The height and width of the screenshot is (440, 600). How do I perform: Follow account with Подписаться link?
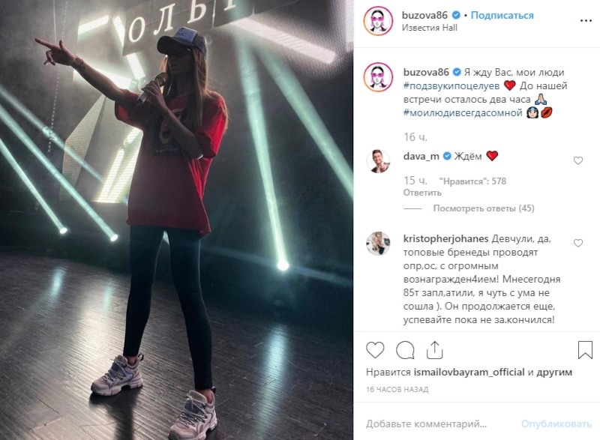tap(502, 15)
